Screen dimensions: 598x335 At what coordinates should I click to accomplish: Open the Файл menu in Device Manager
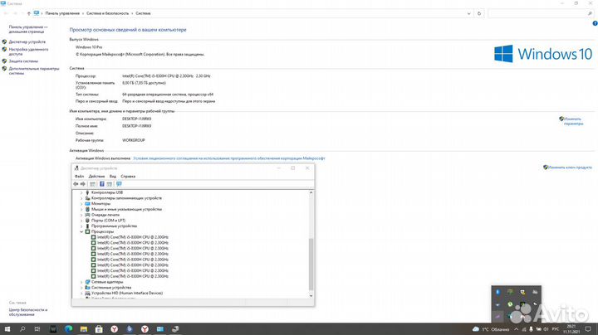tap(79, 176)
